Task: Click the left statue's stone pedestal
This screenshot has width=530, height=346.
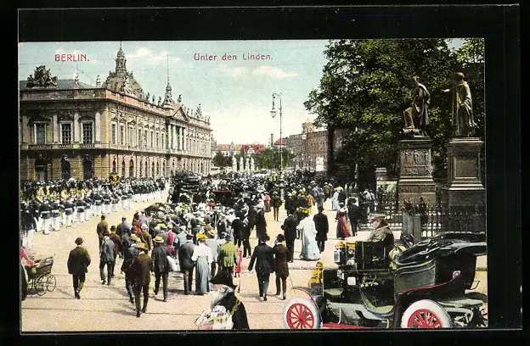Action: [x=415, y=170]
